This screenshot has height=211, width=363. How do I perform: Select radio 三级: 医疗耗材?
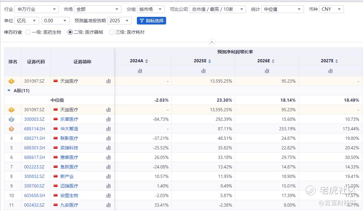coord(112,32)
